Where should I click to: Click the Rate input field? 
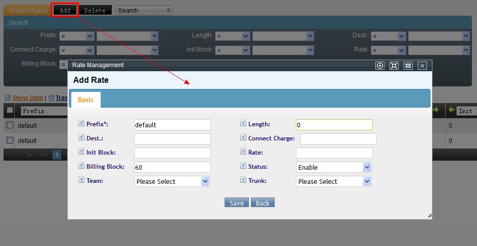334,153
